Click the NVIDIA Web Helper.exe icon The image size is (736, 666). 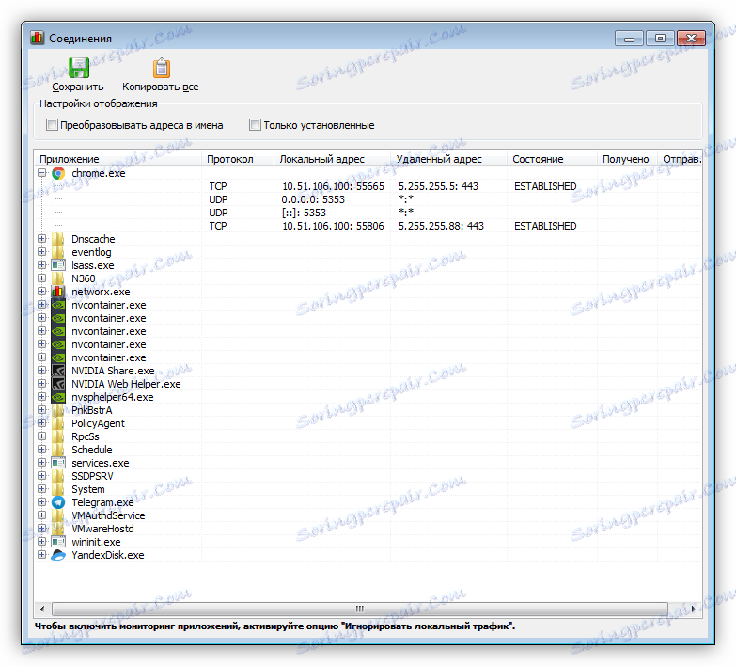(x=58, y=384)
